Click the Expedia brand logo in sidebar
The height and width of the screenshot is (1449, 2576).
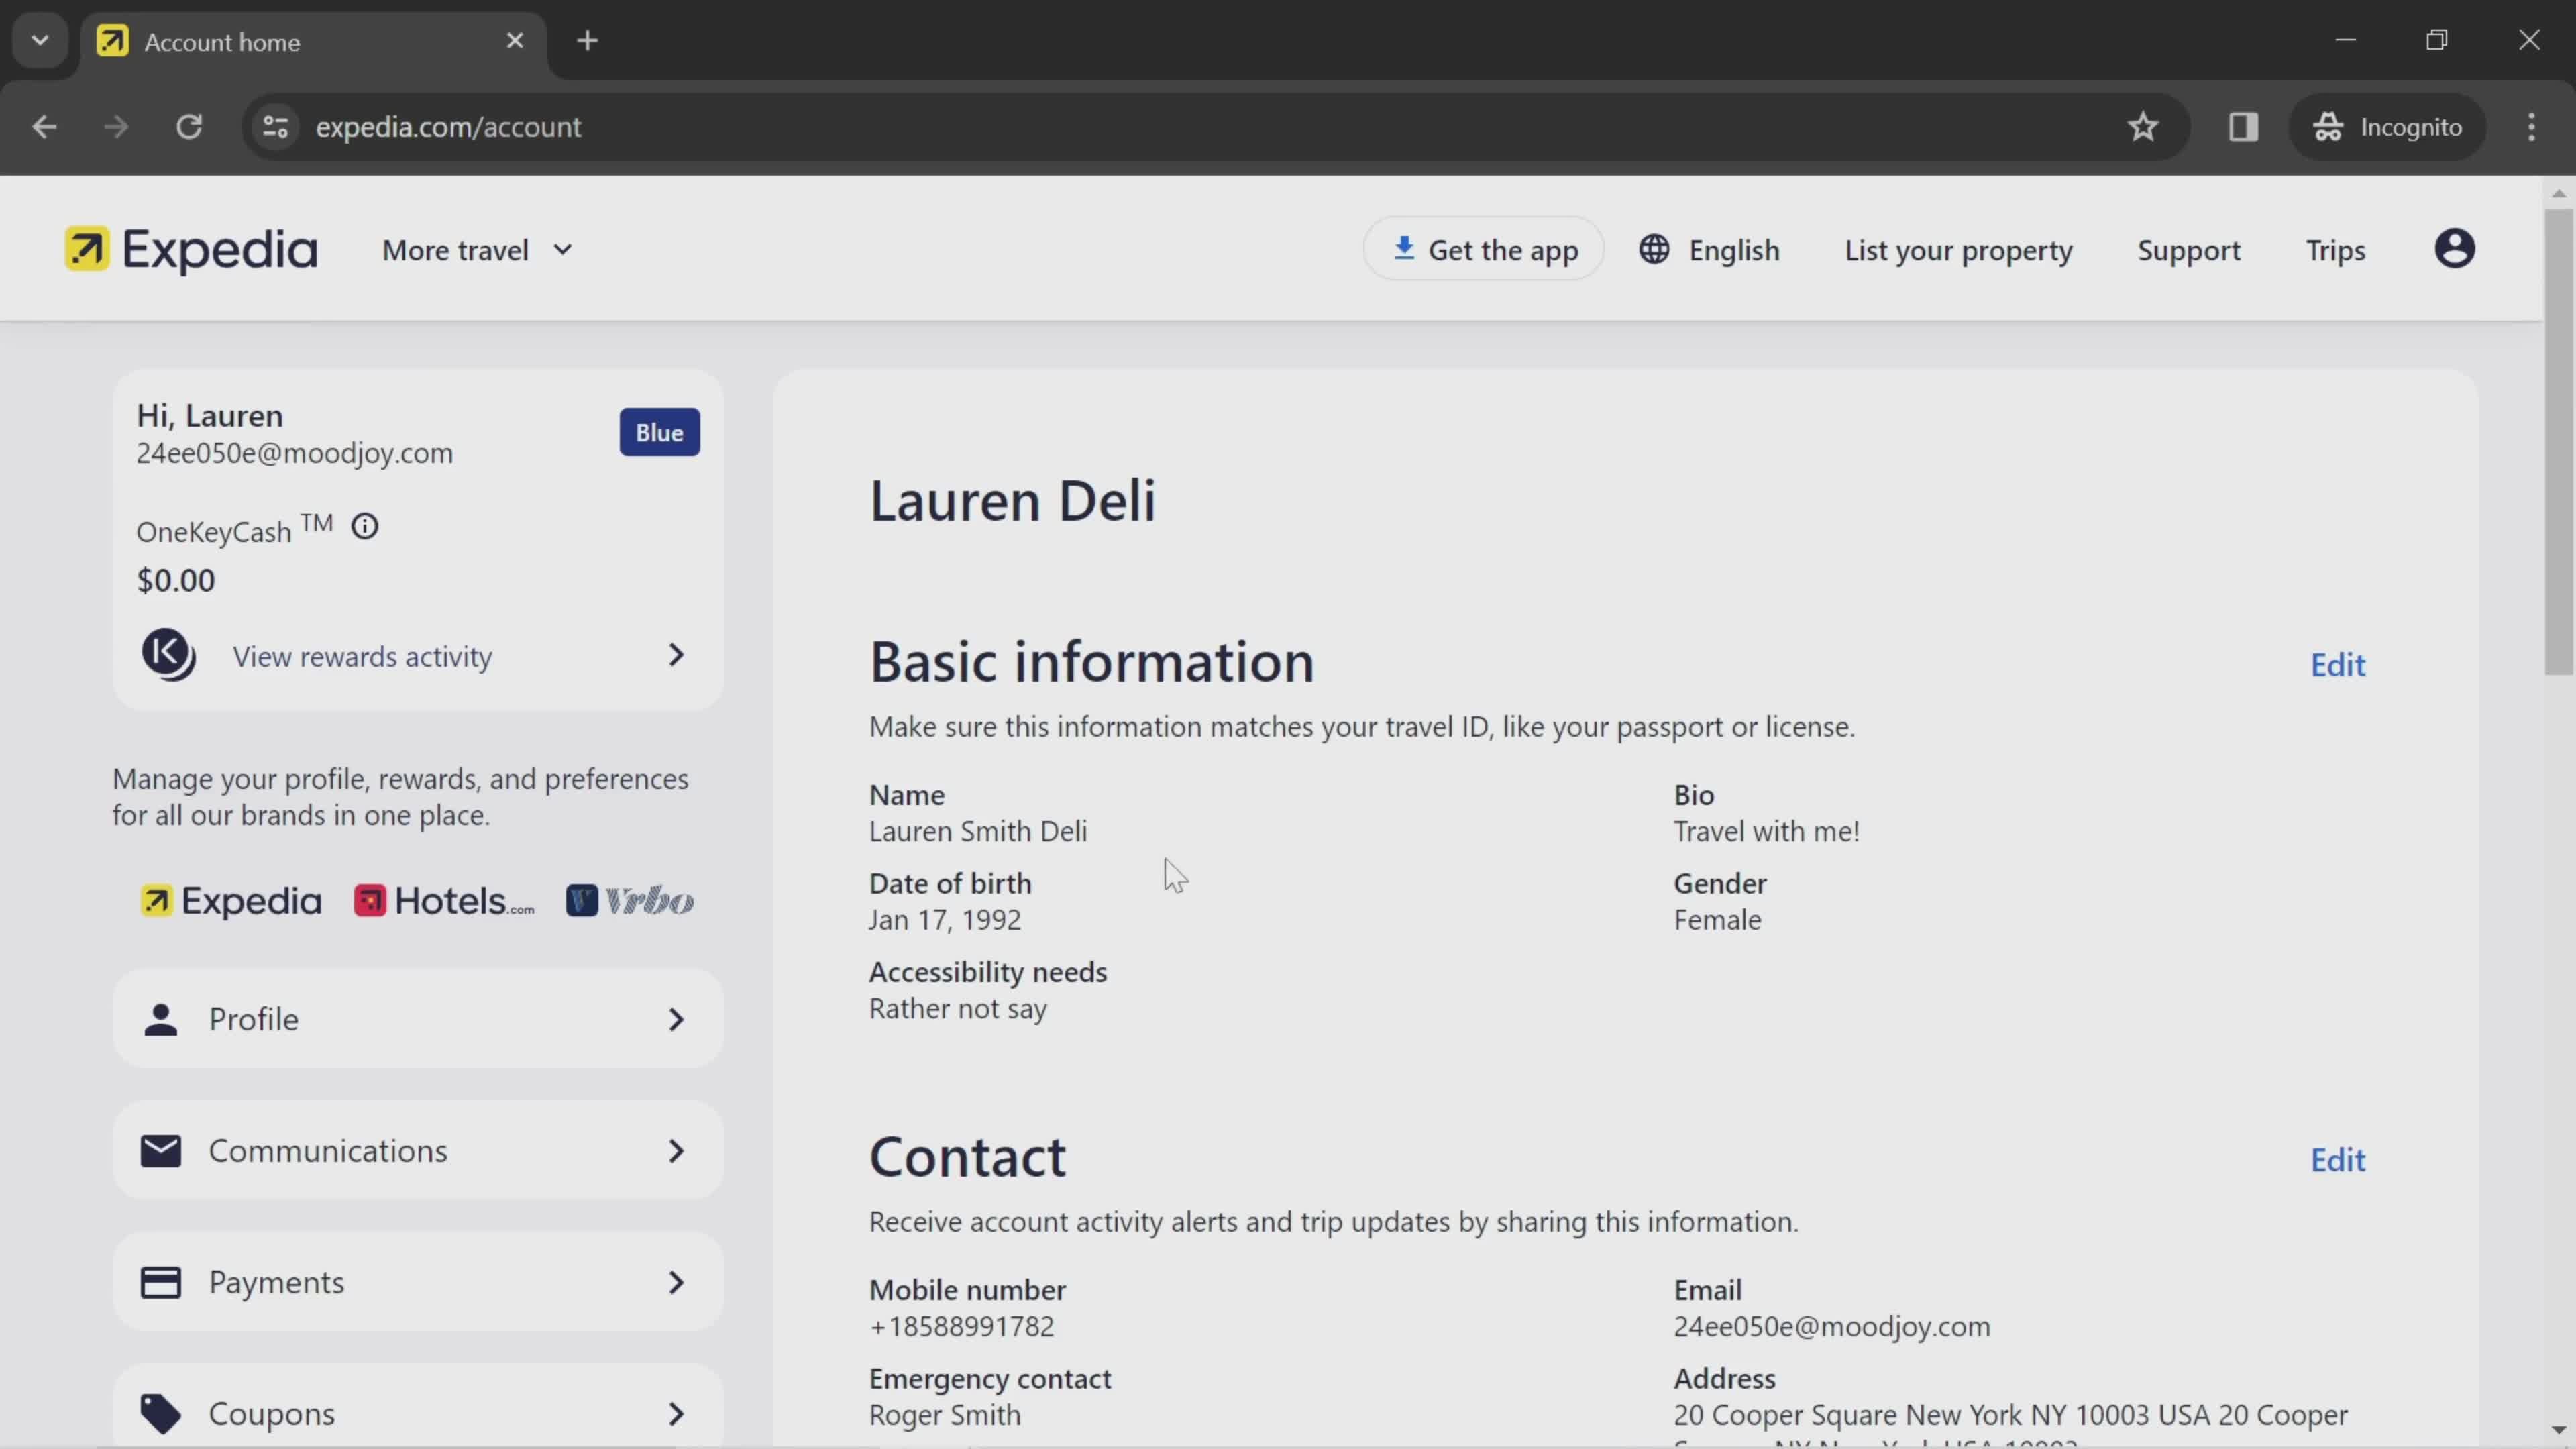click(231, 901)
